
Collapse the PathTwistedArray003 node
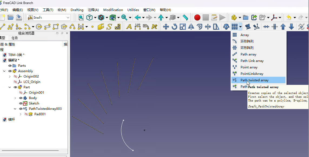15,109
